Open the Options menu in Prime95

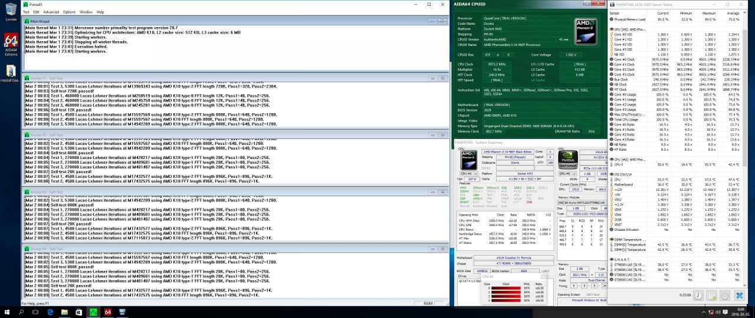pyautogui.click(x=69, y=12)
